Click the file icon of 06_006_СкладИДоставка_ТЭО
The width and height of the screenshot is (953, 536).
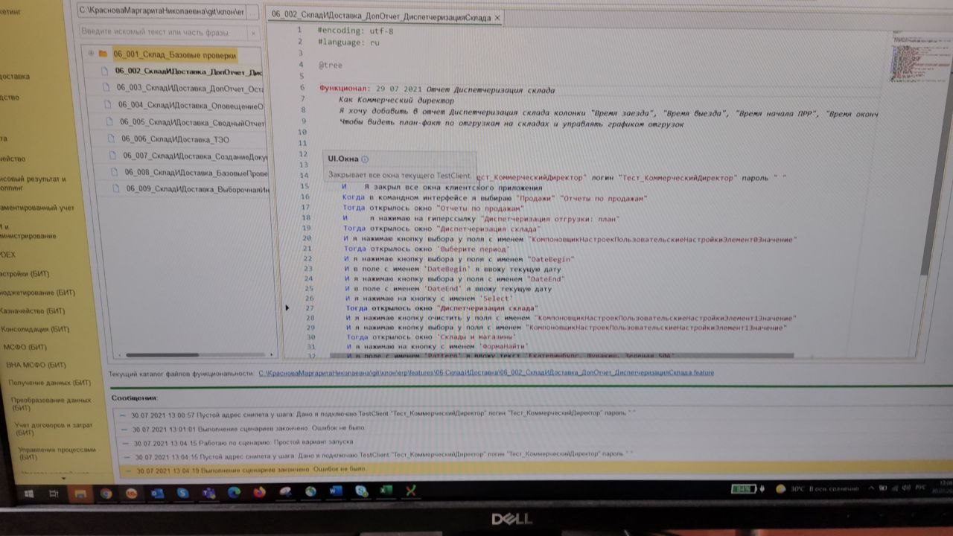[112, 138]
